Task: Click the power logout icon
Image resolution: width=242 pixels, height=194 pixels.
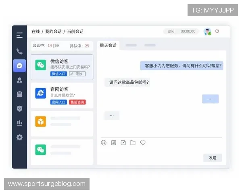Action: [217, 31]
